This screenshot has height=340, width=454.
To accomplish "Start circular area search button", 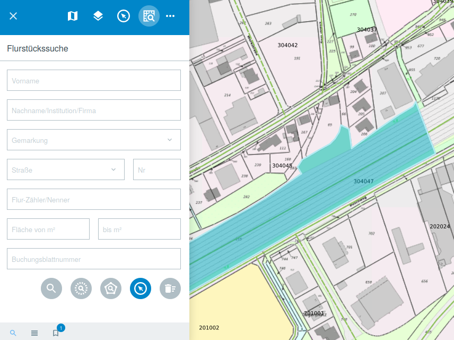I will point(81,288).
